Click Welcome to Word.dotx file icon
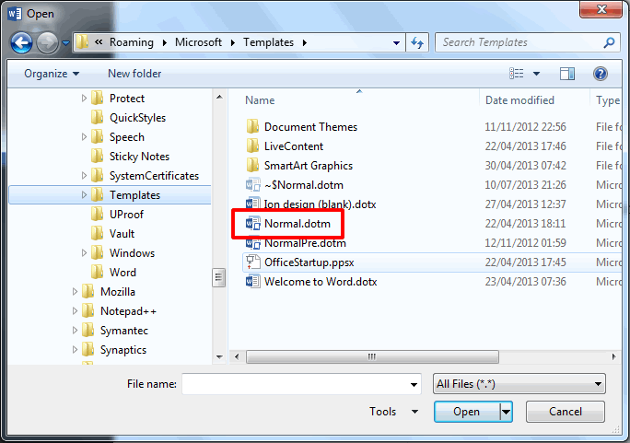630x443 pixels. click(252, 282)
